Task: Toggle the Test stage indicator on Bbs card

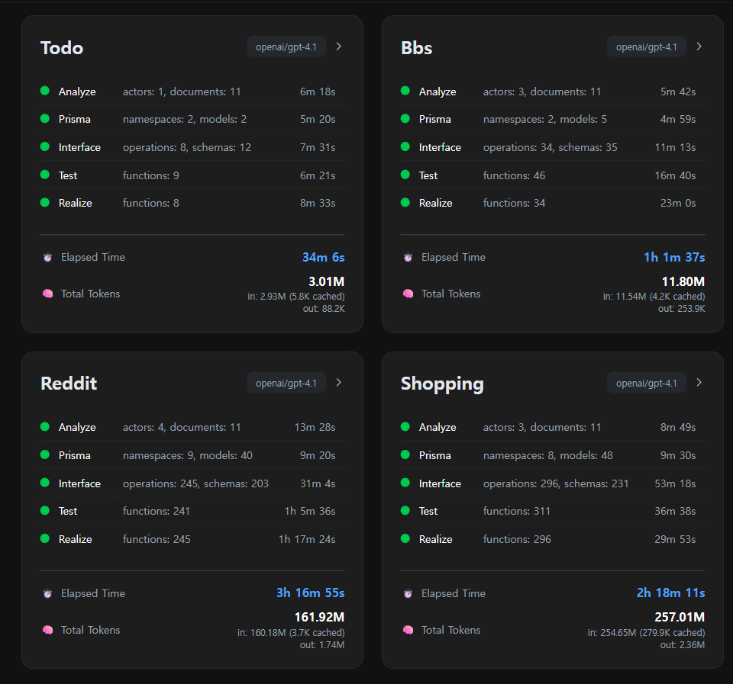Action: [x=407, y=175]
